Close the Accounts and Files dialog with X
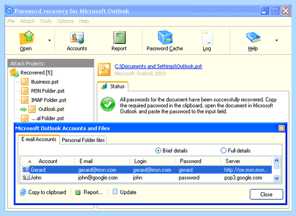The height and width of the screenshot is (216, 296). (282, 128)
